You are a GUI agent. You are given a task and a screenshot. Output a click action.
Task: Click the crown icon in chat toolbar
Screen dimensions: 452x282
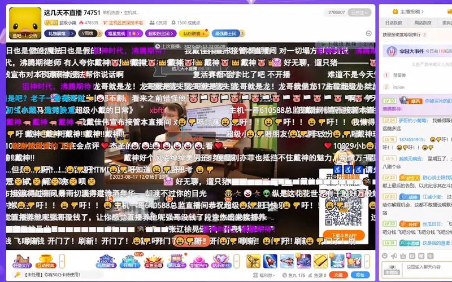(x=403, y=255)
